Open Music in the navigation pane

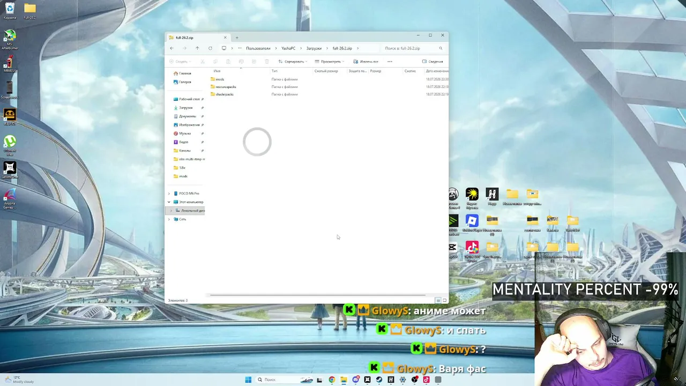click(x=182, y=133)
